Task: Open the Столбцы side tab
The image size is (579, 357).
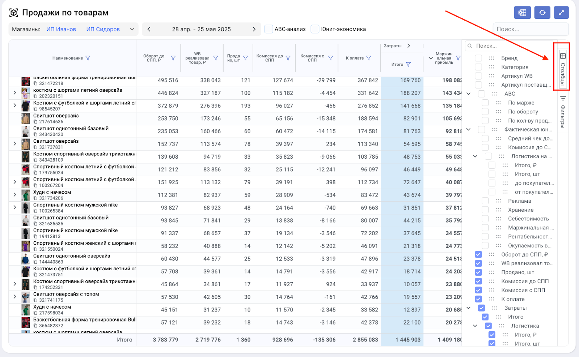Action: (563, 69)
